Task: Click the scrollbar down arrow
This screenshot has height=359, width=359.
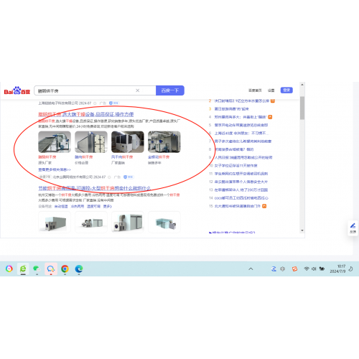Action: (302, 230)
